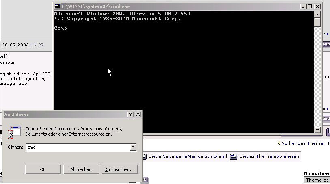Expand the Öffnen combo box dropdown arrow

coord(133,147)
